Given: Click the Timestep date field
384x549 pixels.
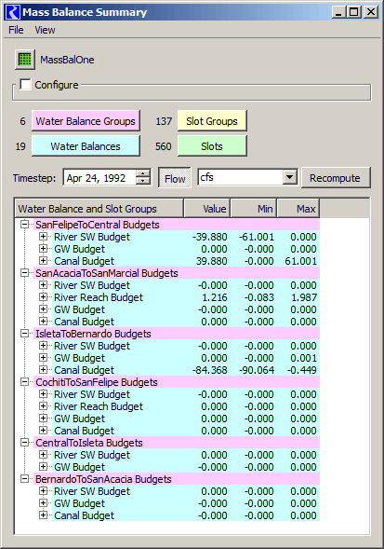Looking at the screenshot, I should click(99, 178).
